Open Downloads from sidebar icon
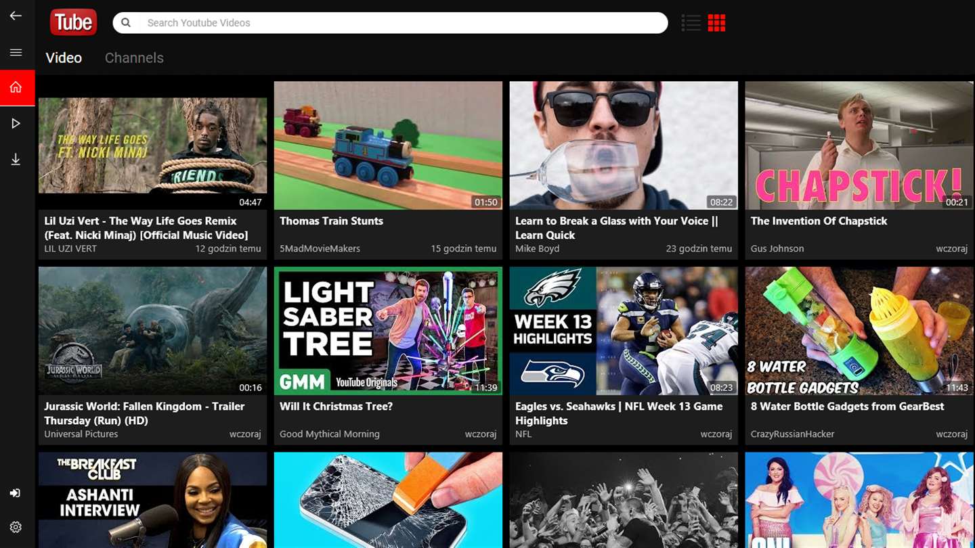 coord(16,159)
